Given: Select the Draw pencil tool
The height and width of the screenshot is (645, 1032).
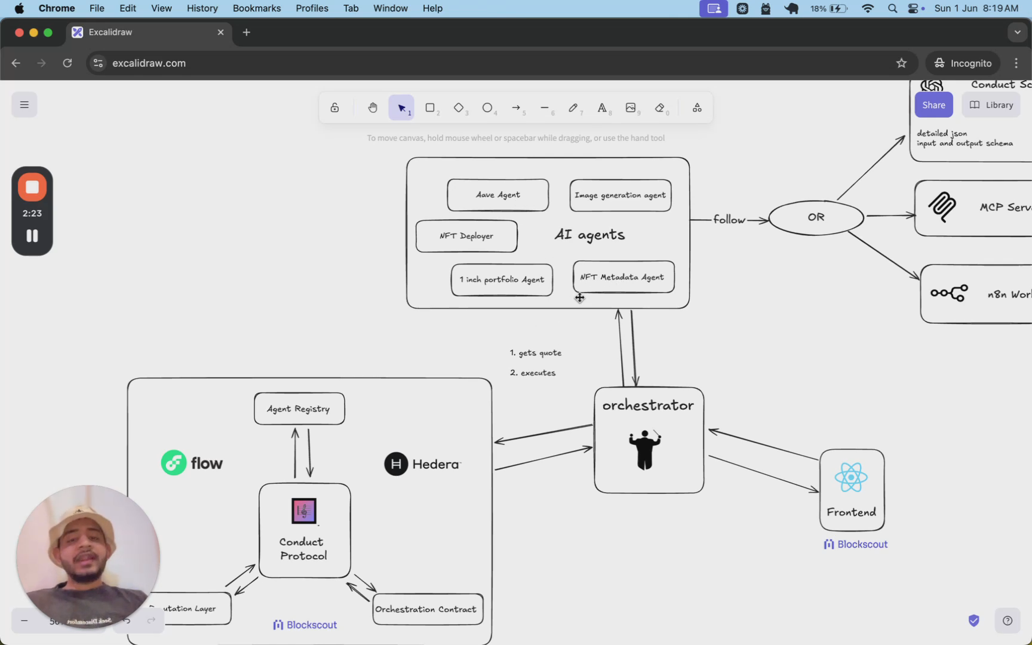Looking at the screenshot, I should click(573, 107).
